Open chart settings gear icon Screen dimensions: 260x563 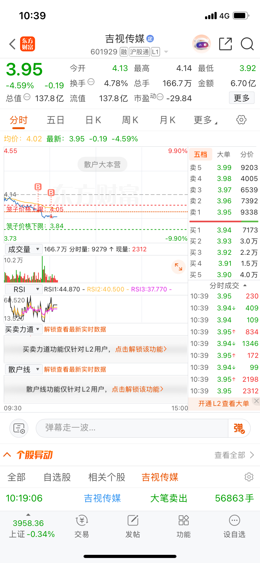pos(241,120)
